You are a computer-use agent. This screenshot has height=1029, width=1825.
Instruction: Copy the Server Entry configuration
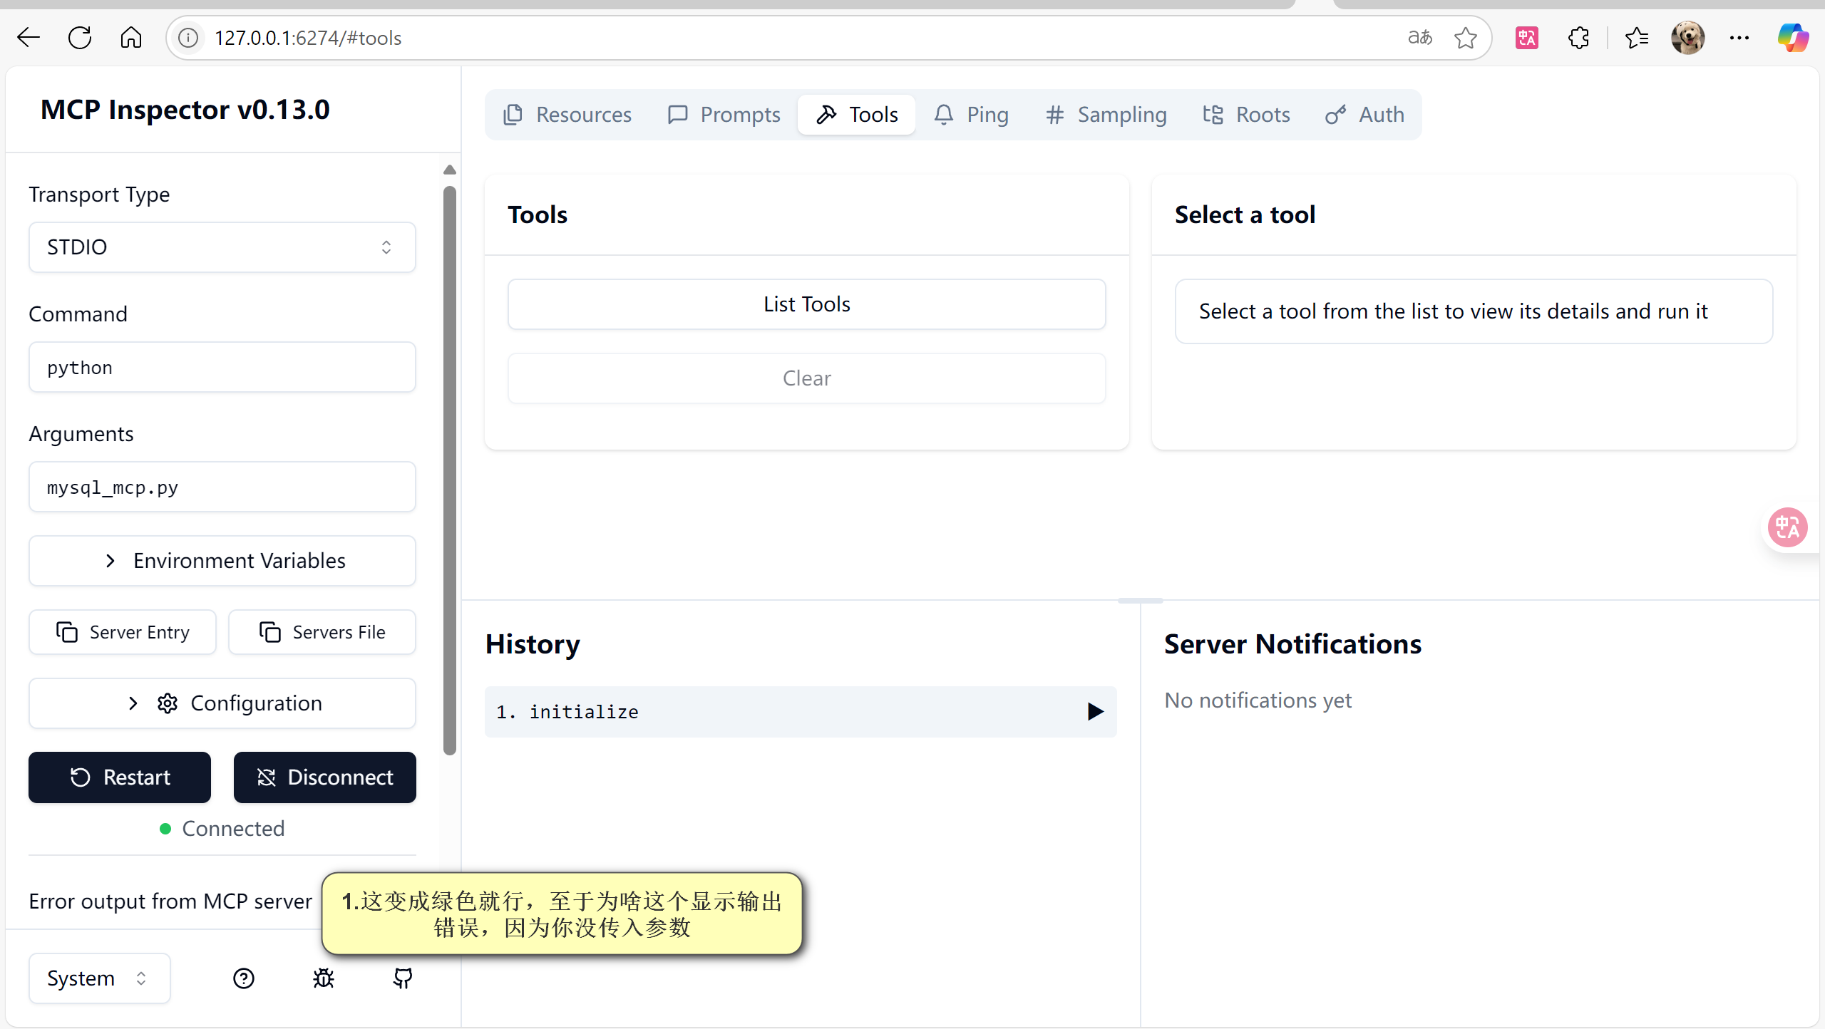123,632
